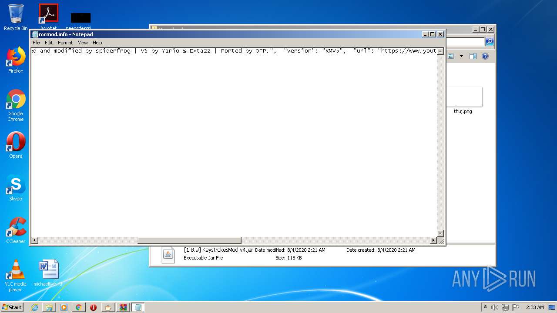Viewport: 557px width, 313px height.
Task: Open the Acrobat Reader desktop icon
Action: 48,15
